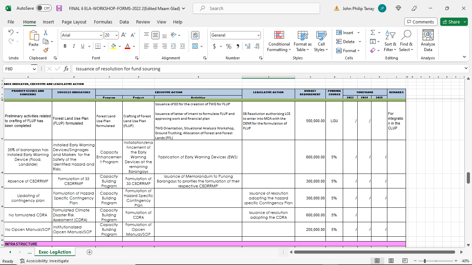Screen dimensions: 472x265
Task: Click the Format Painter brush icon
Action: click(45, 50)
